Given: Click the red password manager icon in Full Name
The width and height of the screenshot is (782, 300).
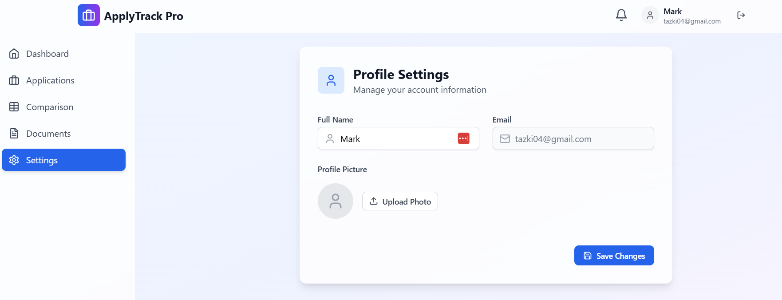Looking at the screenshot, I should coord(463,138).
